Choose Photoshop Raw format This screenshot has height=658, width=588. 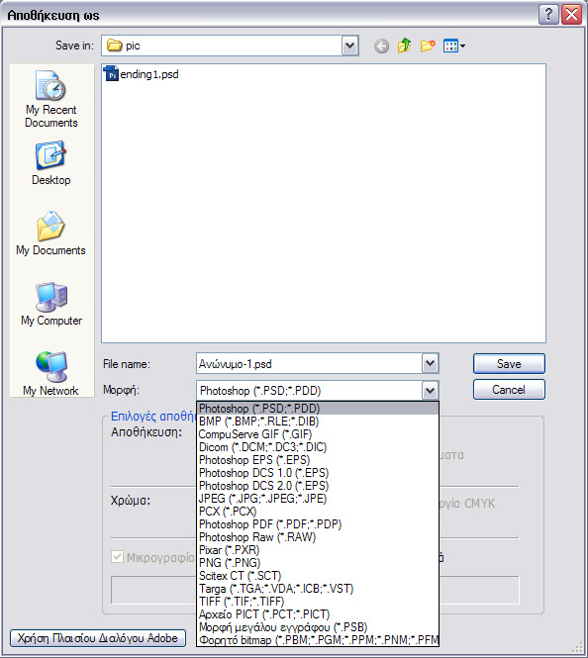click(x=318, y=537)
